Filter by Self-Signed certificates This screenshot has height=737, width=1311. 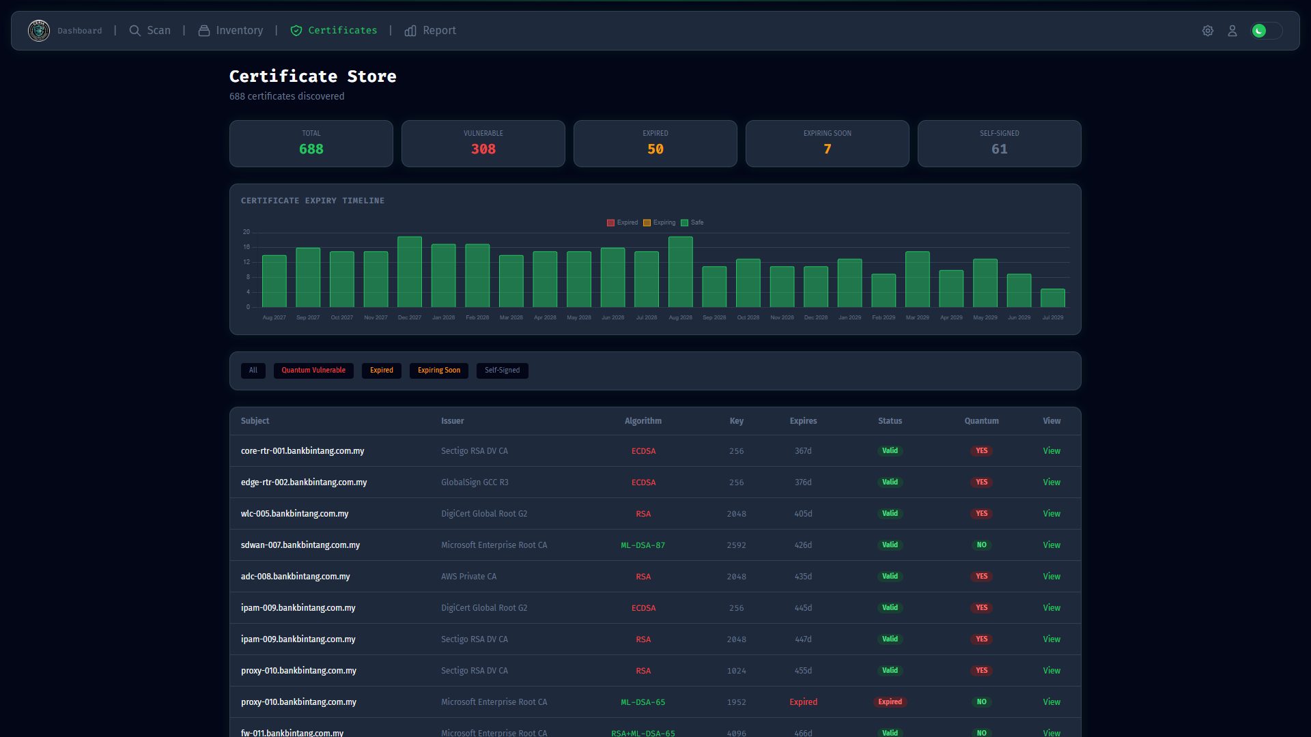(x=503, y=371)
